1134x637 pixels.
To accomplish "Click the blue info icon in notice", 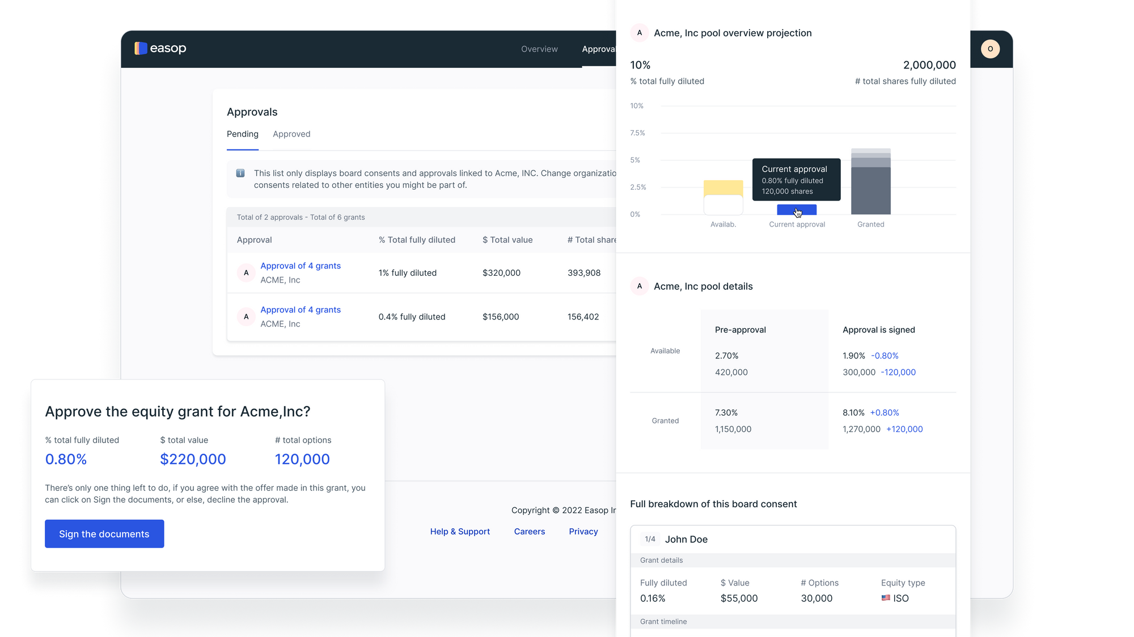I will pos(240,173).
